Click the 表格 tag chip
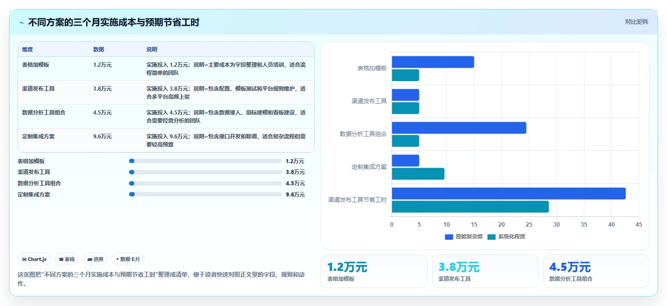This screenshot has height=306, width=667. click(x=67, y=259)
